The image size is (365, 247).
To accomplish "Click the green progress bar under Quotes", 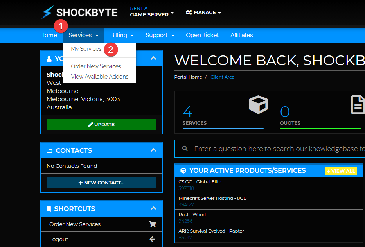I will [x=320, y=127].
